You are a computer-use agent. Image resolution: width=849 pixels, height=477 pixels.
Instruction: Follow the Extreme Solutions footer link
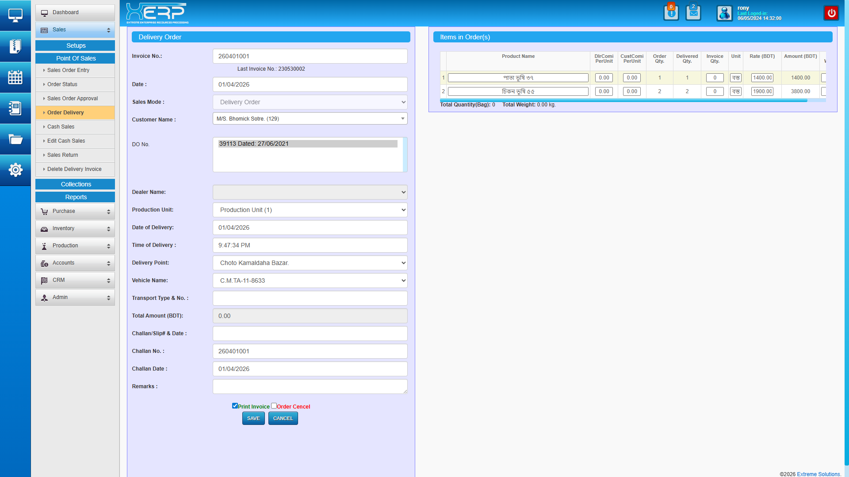(x=818, y=474)
